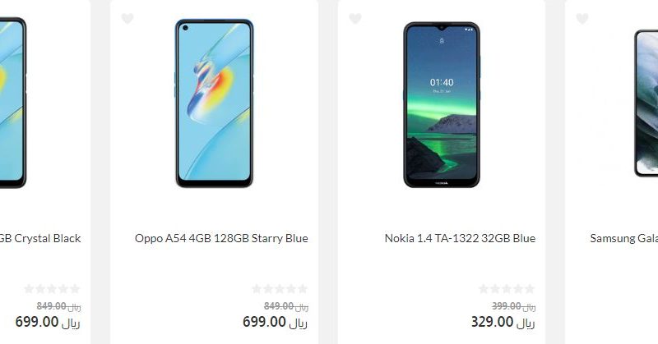The height and width of the screenshot is (344, 658).
Task: Give the Crystal Black phone a five-star rating
Action: (75, 289)
